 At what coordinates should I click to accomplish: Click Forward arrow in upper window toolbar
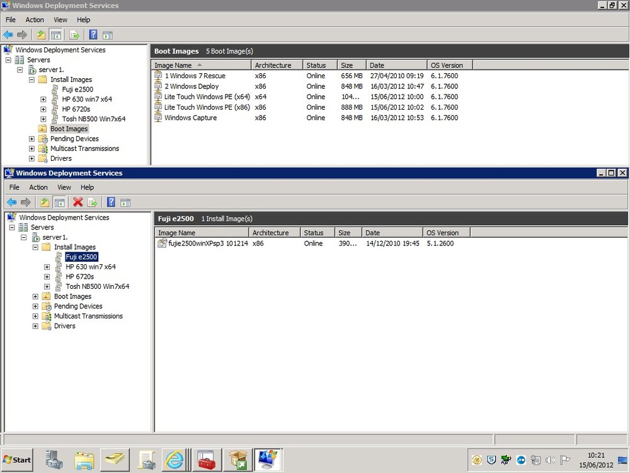point(22,35)
